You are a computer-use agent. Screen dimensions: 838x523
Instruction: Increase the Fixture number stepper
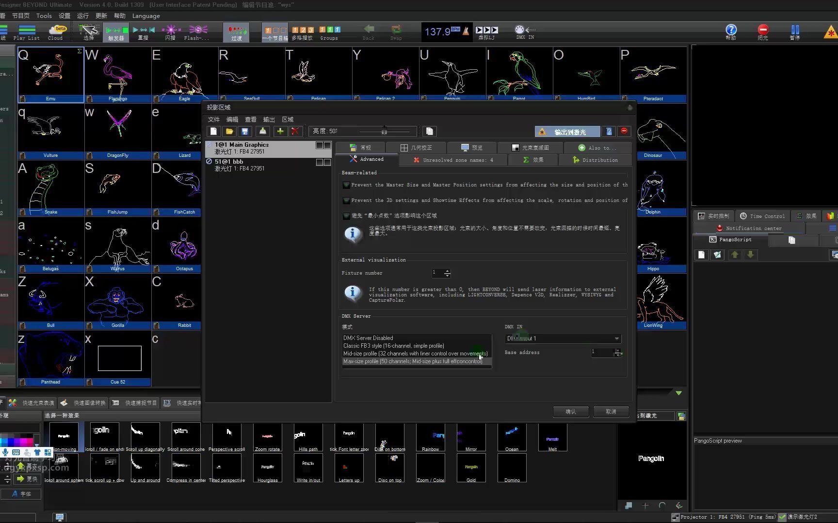point(447,271)
